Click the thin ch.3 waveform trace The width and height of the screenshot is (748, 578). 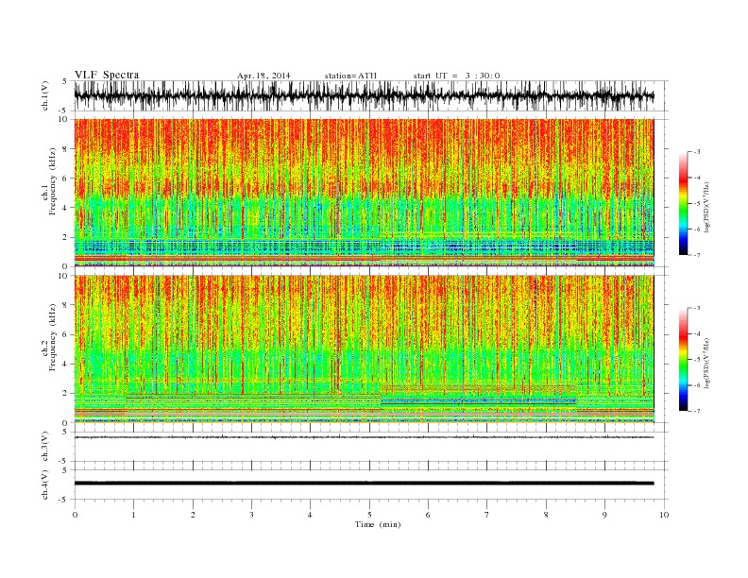coord(364,437)
